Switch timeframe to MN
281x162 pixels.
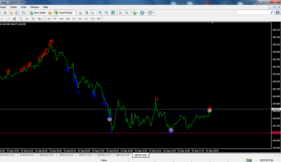99,18
